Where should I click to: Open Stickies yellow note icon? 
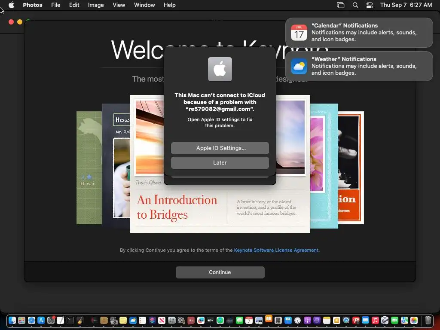pos(123,320)
